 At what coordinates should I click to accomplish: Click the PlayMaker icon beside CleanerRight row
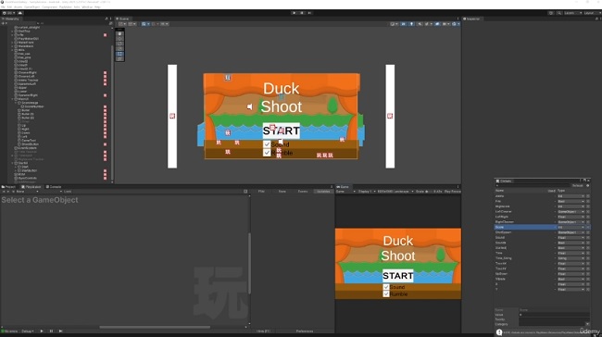[105, 72]
